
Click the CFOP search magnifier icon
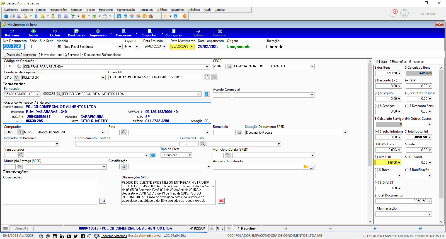click(229, 66)
